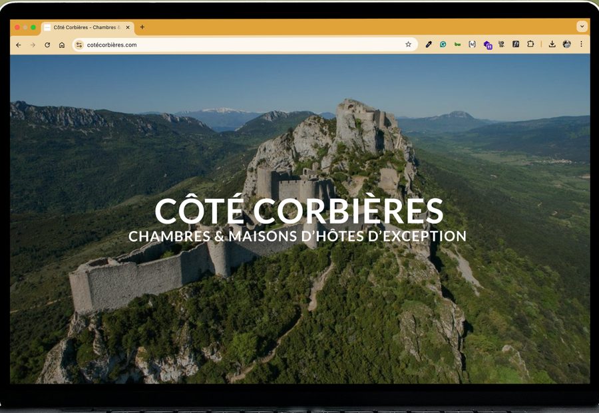Expand the tab search dropdown arrow
The image size is (599, 413).
(582, 27)
